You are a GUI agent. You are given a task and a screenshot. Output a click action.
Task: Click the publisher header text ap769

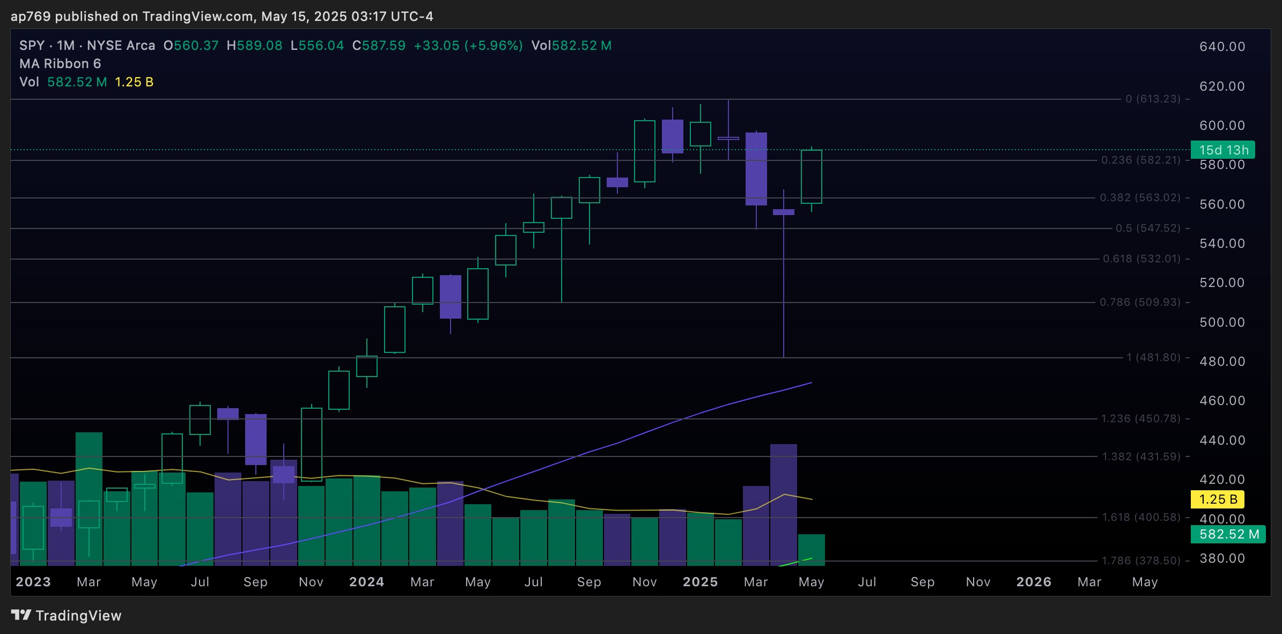click(x=31, y=17)
